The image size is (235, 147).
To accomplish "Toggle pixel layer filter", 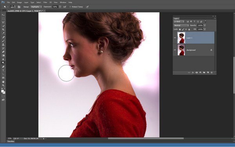I will coord(188,22).
